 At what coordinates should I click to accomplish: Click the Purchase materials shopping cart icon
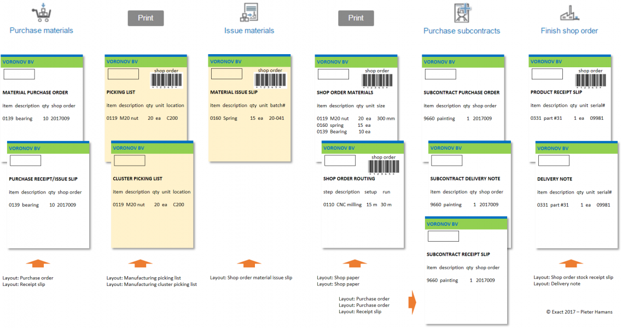pyautogui.click(x=41, y=12)
